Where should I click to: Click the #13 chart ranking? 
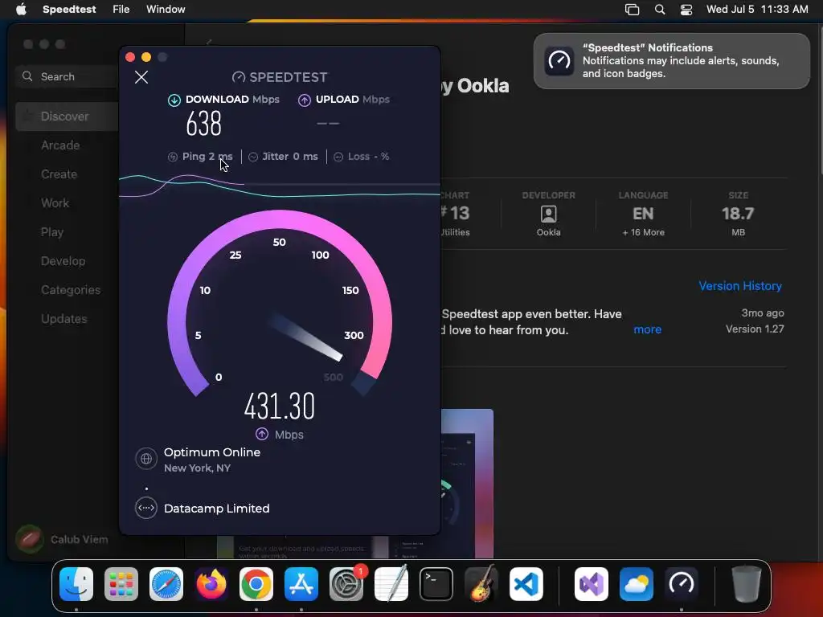tap(456, 214)
